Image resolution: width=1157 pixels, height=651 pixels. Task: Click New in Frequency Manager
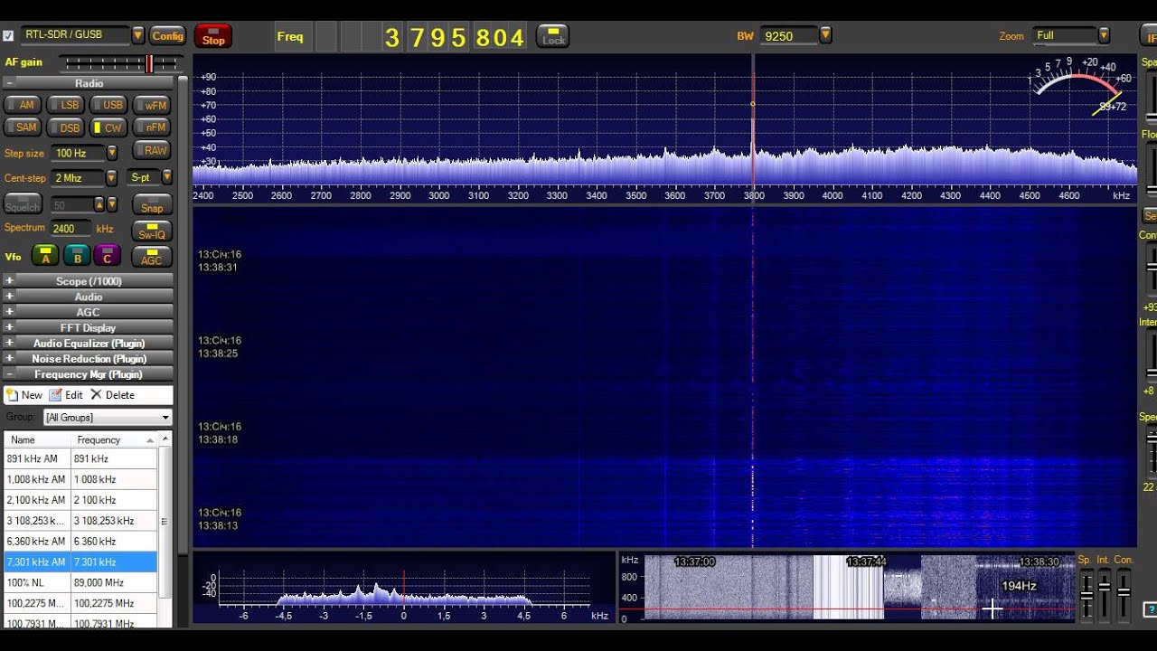[24, 395]
